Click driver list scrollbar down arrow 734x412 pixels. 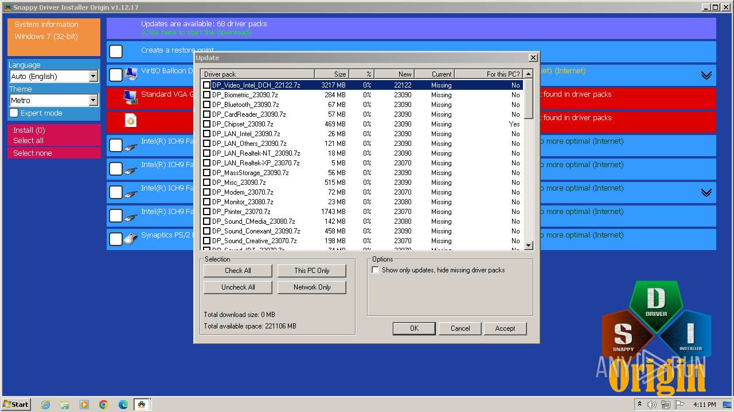coord(529,245)
